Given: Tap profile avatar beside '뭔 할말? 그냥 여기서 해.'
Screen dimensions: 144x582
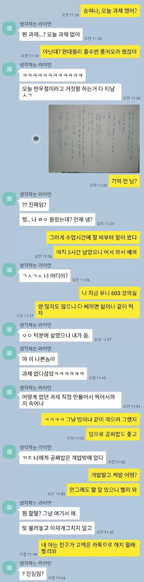Looking at the screenshot, I should (x=10, y=507).
